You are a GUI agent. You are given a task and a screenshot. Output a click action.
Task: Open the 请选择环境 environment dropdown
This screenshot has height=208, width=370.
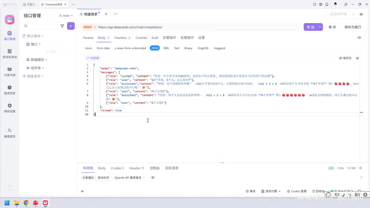(342, 14)
